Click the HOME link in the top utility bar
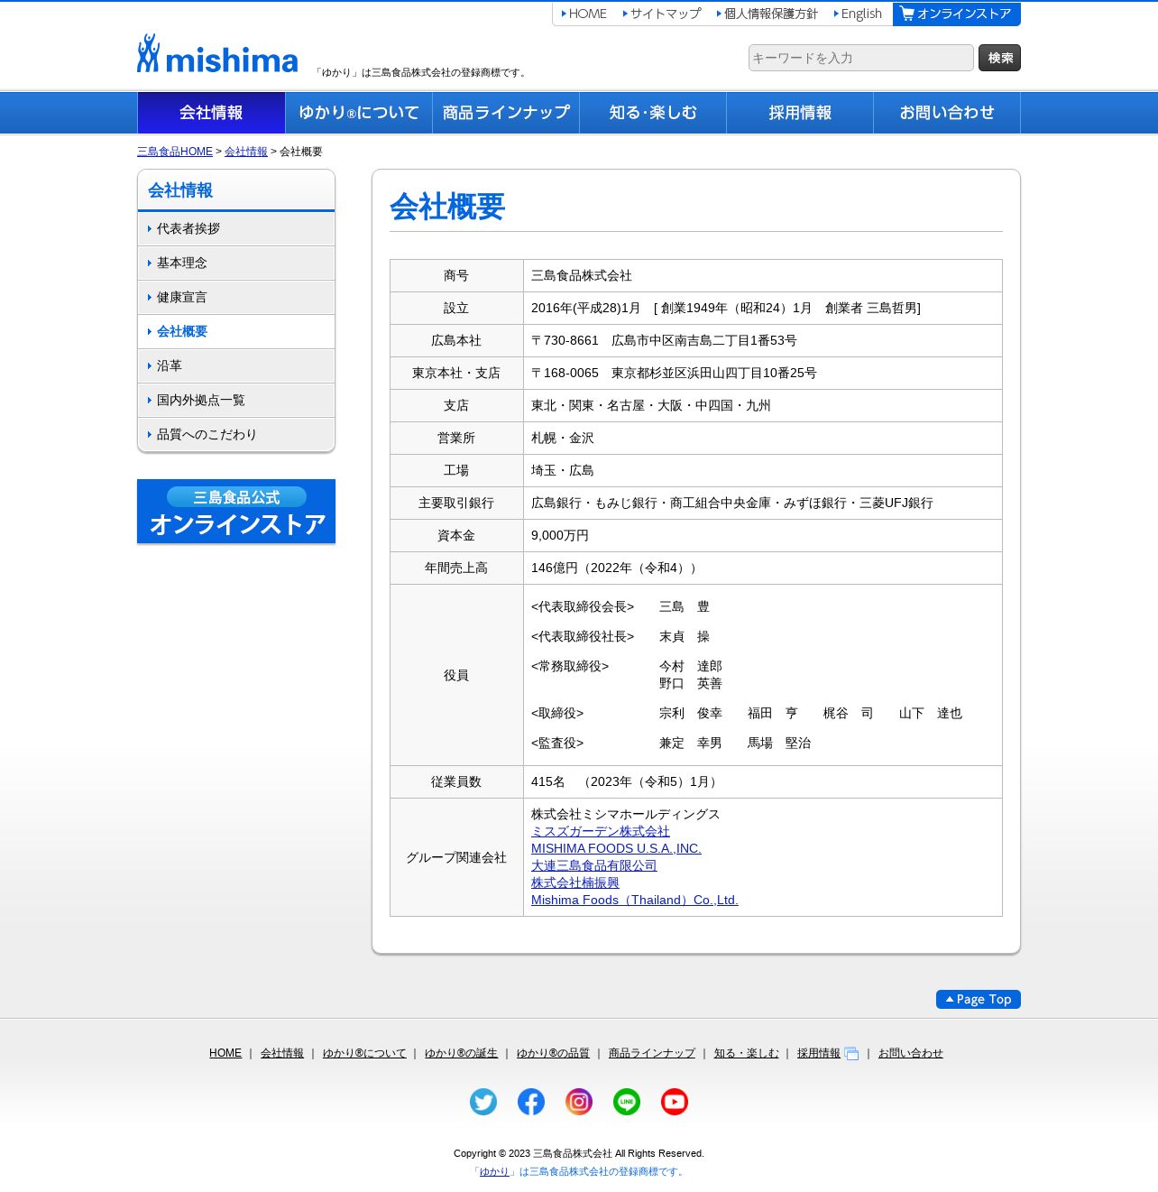The width and height of the screenshot is (1158, 1192). pyautogui.click(x=584, y=14)
